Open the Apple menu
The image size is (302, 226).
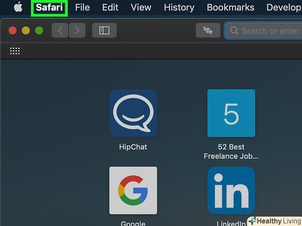18,7
